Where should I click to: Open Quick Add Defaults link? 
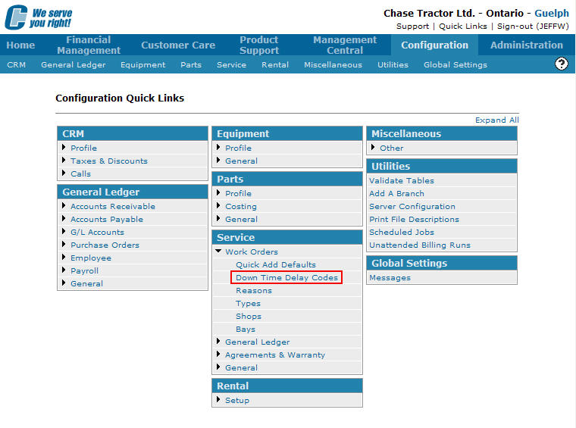(276, 264)
